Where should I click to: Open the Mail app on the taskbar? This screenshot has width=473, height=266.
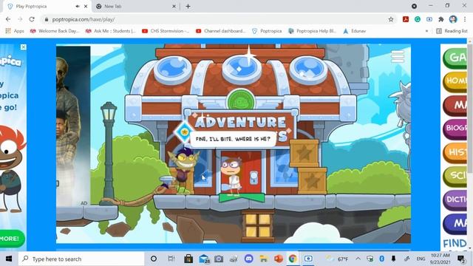(x=204, y=259)
